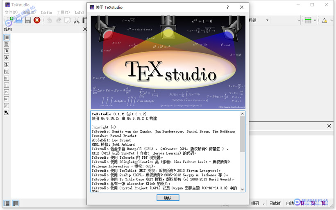Click the 已就绪 status bar text
The image size is (336, 210).
click(x=275, y=203)
